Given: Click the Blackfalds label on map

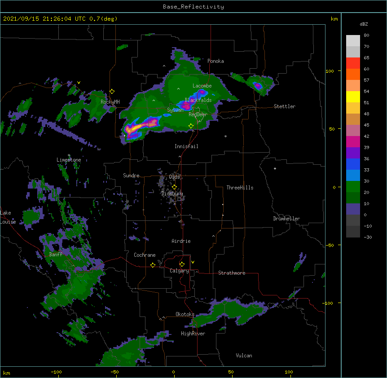Looking at the screenshot, I should [x=198, y=100].
